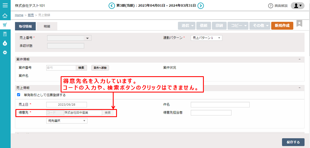The width and height of the screenshot is (310, 148).
Task: Go to the next fiscal period arrow
Action: pyautogui.click(x=201, y=6)
